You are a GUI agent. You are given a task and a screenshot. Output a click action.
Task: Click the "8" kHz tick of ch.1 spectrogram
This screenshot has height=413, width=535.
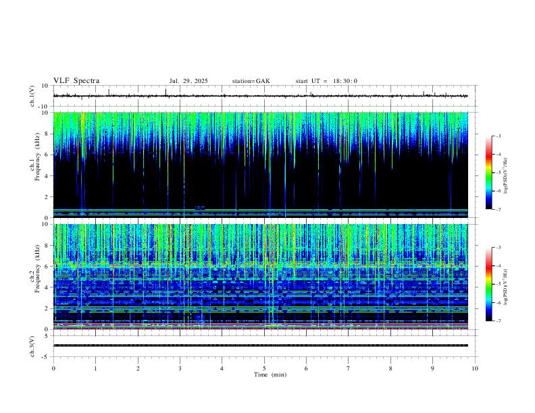pyautogui.click(x=46, y=134)
